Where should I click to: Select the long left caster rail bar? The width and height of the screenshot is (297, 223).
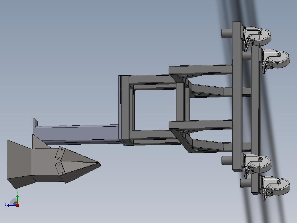click(237, 97)
